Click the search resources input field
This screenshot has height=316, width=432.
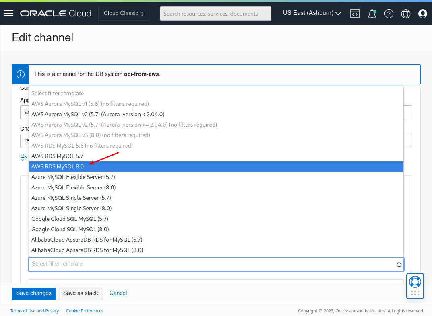tap(215, 14)
